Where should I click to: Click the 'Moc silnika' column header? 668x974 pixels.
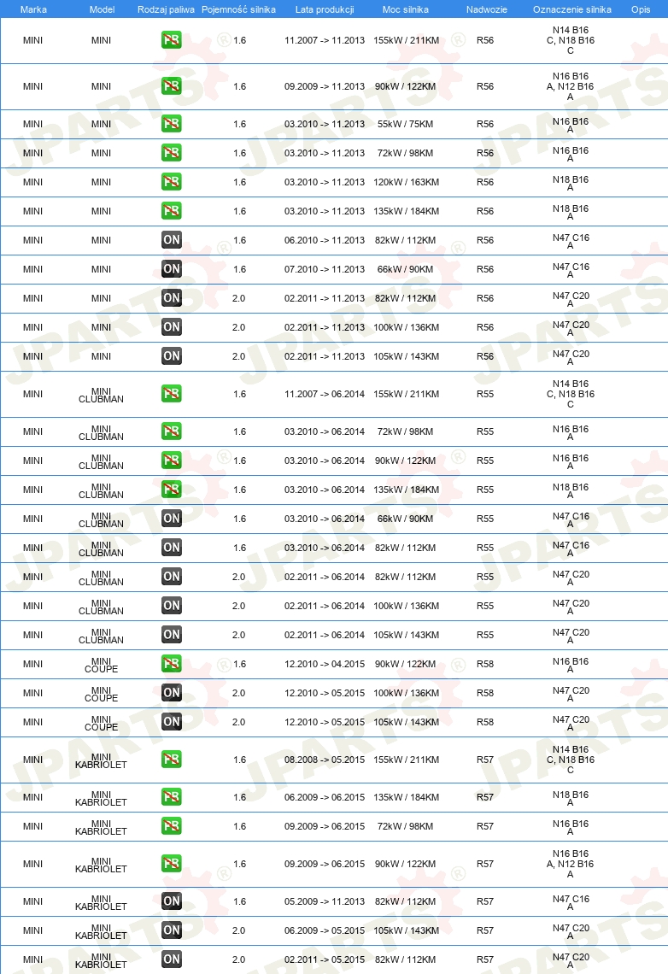point(406,9)
